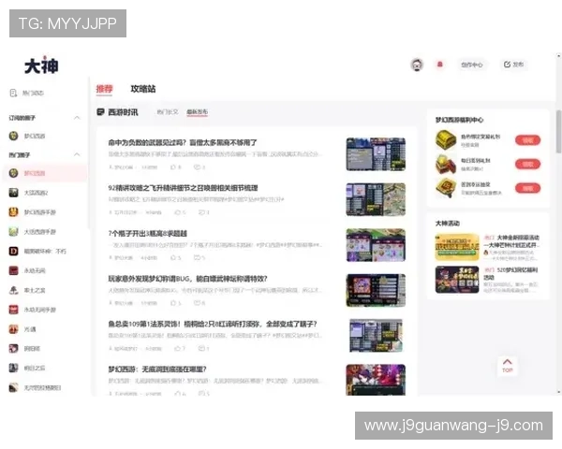Viewport: 562px width, 449px height.
Task: Open thumbnail of 92精讲攻略 post
Action: (x=376, y=199)
